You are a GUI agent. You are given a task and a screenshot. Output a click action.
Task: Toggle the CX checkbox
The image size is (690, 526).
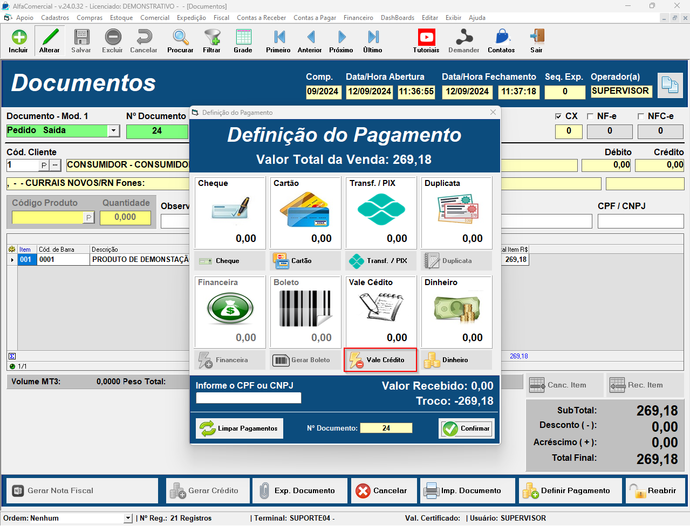click(x=558, y=116)
